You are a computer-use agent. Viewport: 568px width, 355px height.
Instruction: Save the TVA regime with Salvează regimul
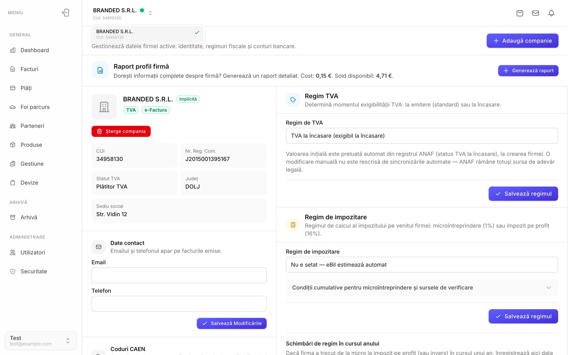(523, 194)
